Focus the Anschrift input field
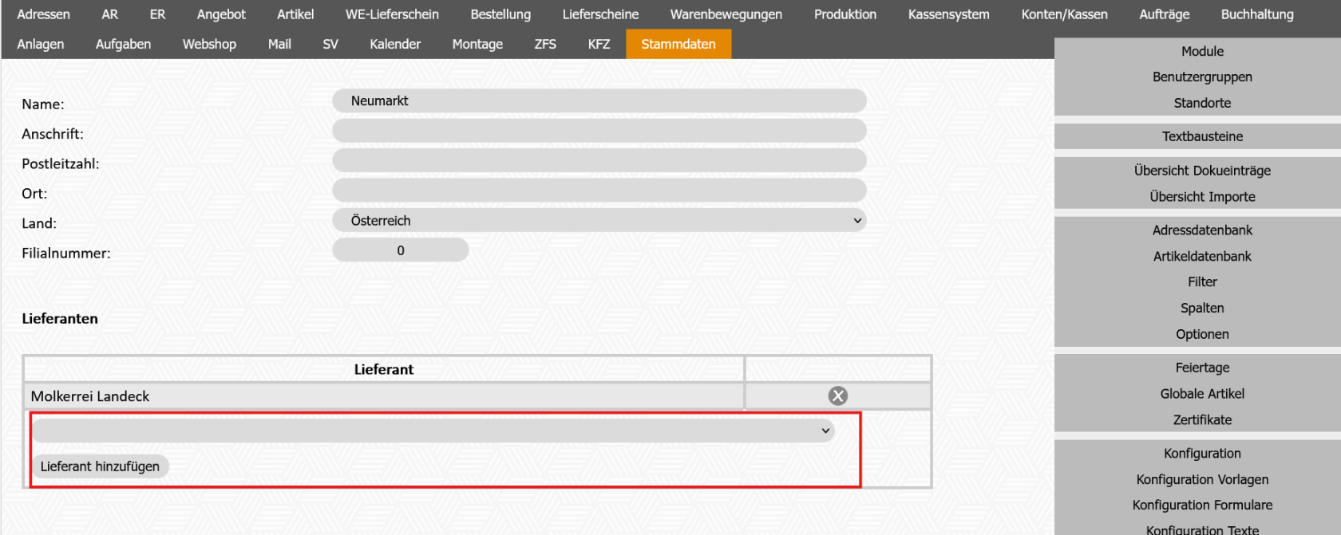Screen dimensions: 1341x535 599,131
